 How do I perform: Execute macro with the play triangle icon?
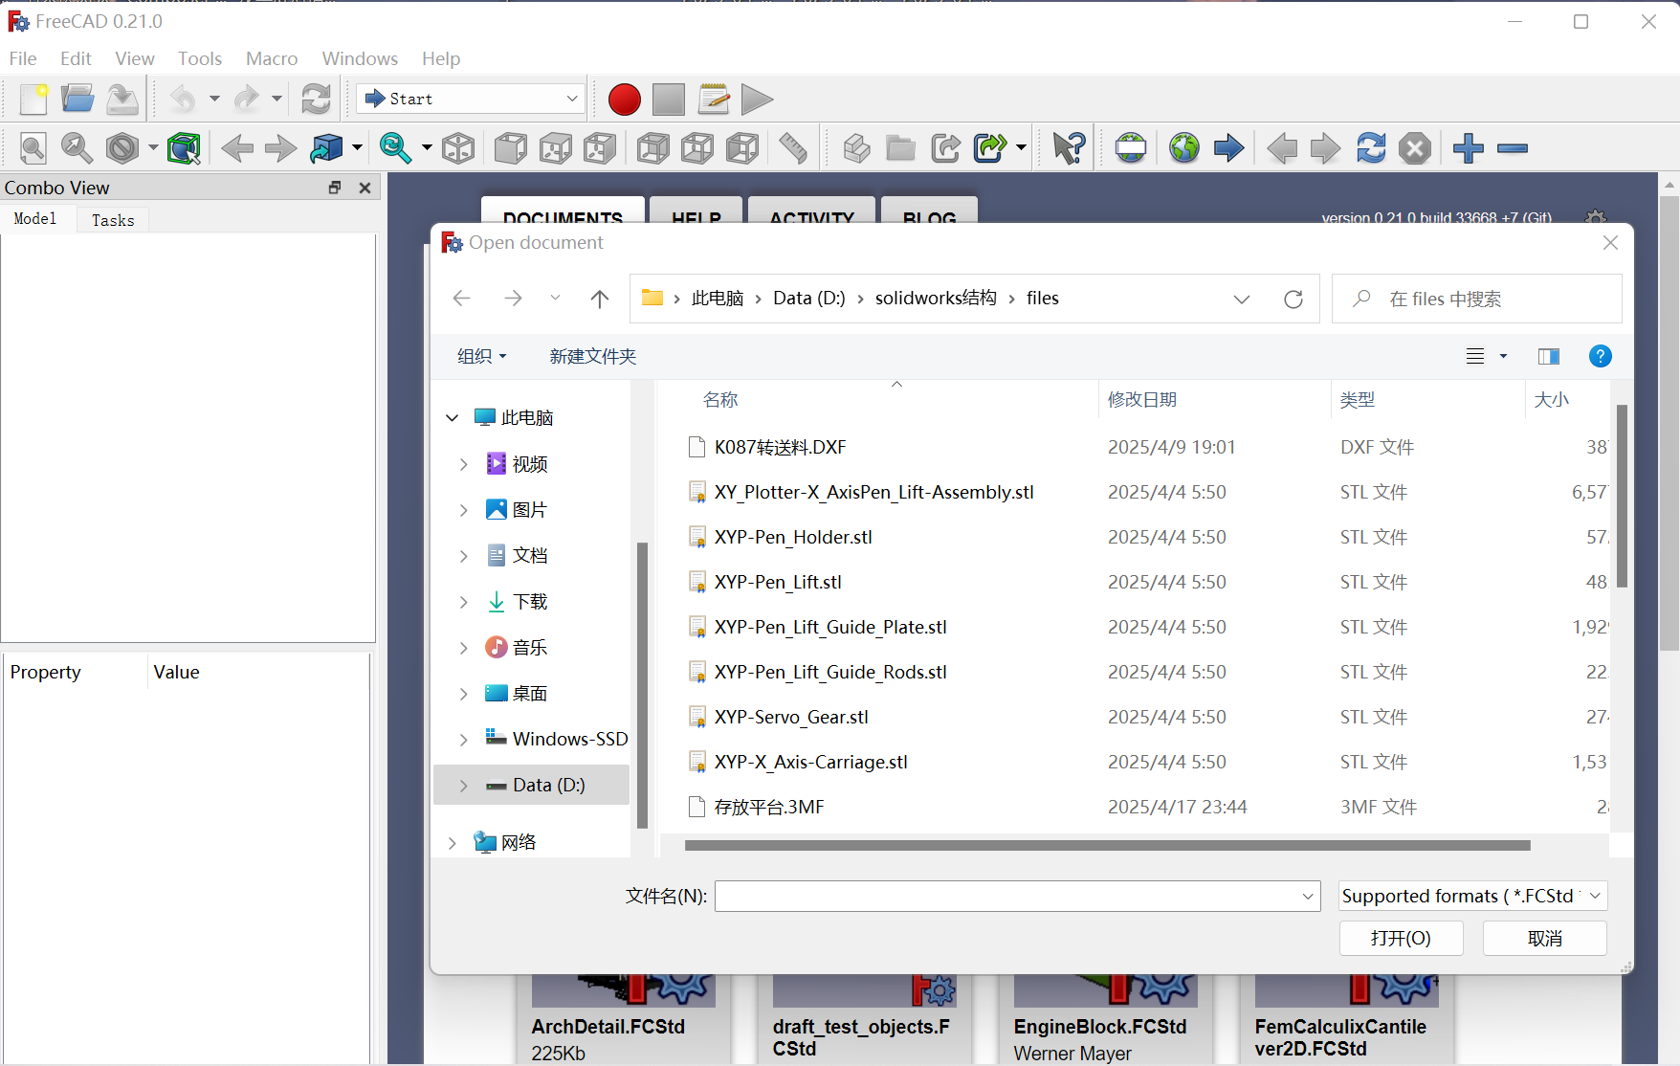tap(757, 100)
